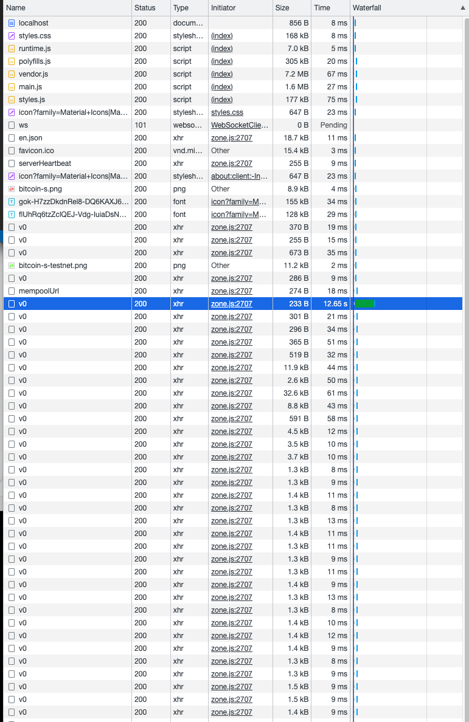Select the v0 request sized 370 B

pos(23,227)
